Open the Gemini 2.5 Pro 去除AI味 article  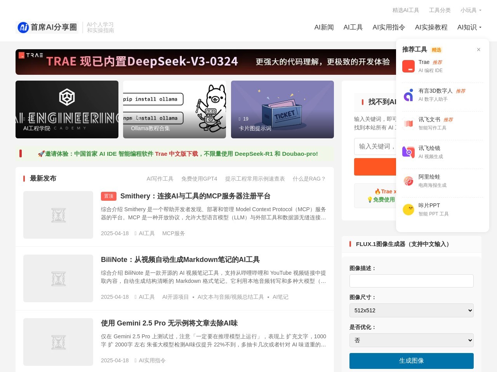(169, 323)
